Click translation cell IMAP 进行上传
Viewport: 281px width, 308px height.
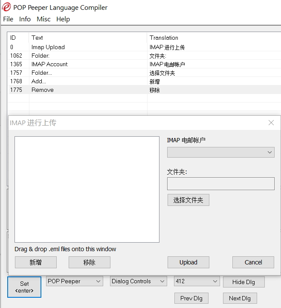[x=167, y=47]
